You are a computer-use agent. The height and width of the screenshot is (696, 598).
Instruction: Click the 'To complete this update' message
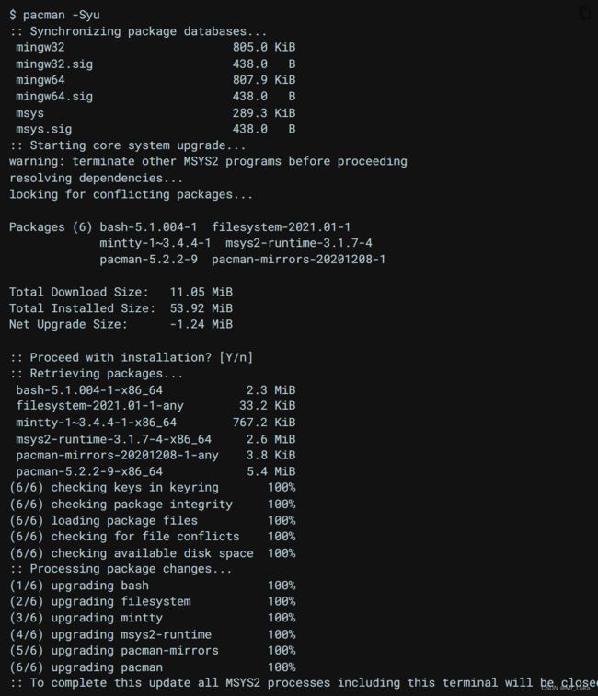pyautogui.click(x=304, y=683)
